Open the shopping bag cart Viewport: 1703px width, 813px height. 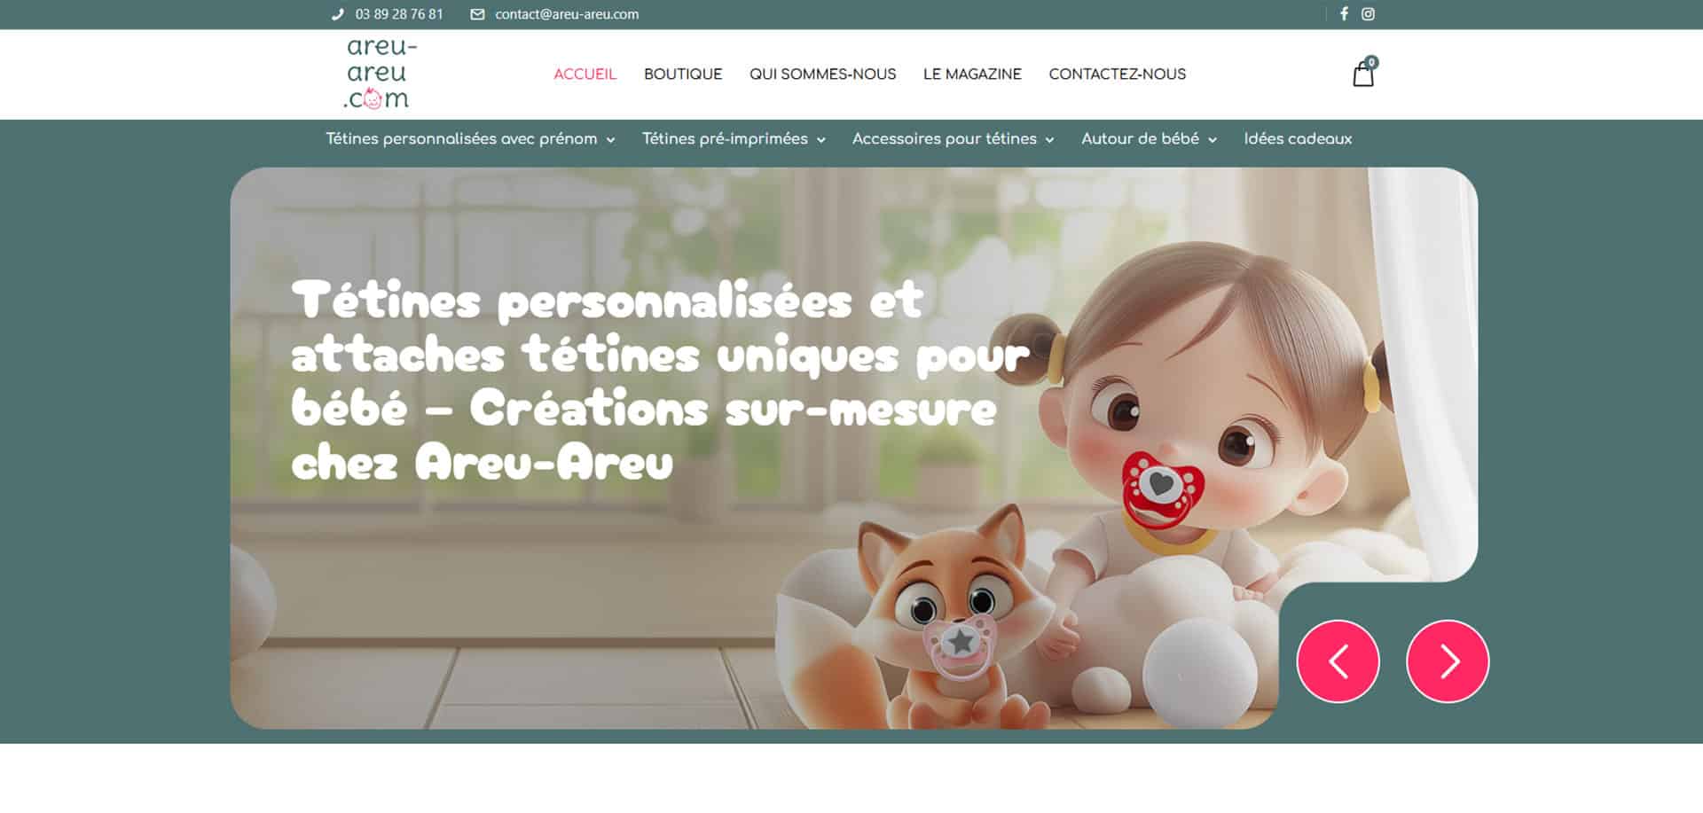coord(1364,73)
